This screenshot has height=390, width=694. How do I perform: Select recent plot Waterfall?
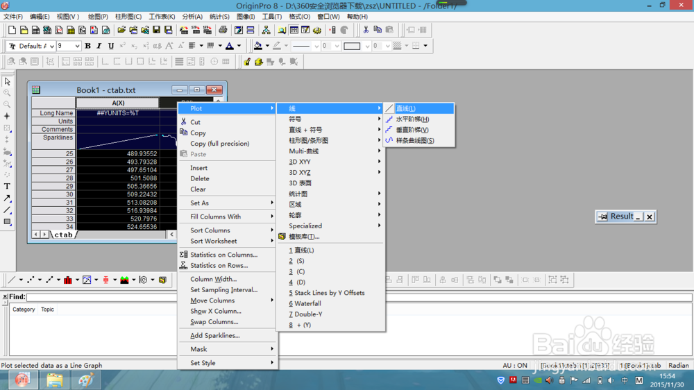330,304
